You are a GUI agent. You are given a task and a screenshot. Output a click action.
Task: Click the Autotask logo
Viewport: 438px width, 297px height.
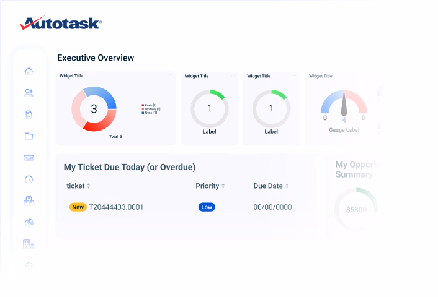coord(61,23)
